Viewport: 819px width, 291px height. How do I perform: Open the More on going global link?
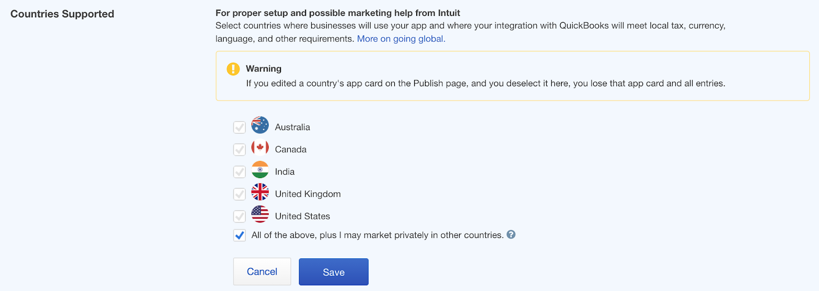coord(401,39)
